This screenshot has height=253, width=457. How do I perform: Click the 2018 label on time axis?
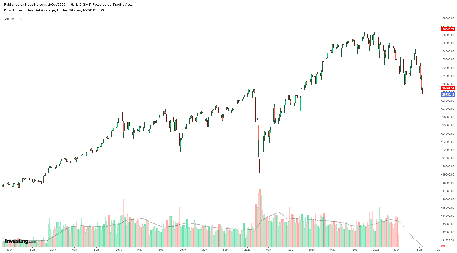tap(119, 250)
